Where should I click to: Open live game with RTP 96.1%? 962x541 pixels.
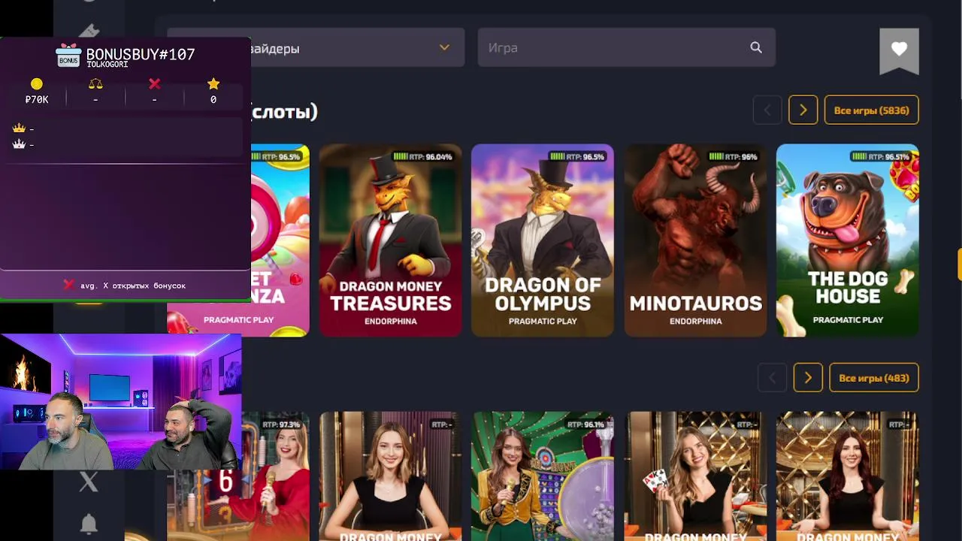[543, 476]
